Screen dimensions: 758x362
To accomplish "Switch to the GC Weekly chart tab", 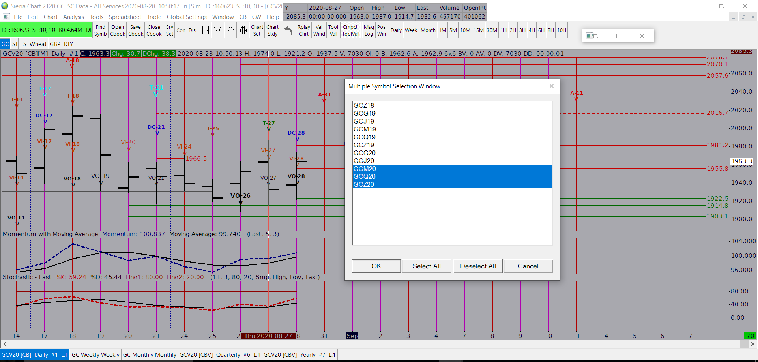I will coord(95,354).
